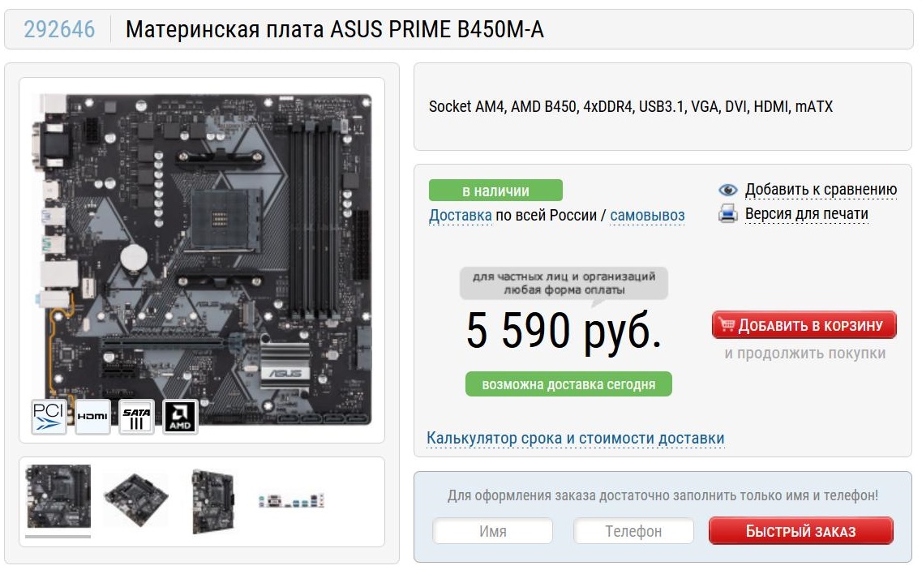
Task: Open Версия для печати link
Action: tap(807, 213)
